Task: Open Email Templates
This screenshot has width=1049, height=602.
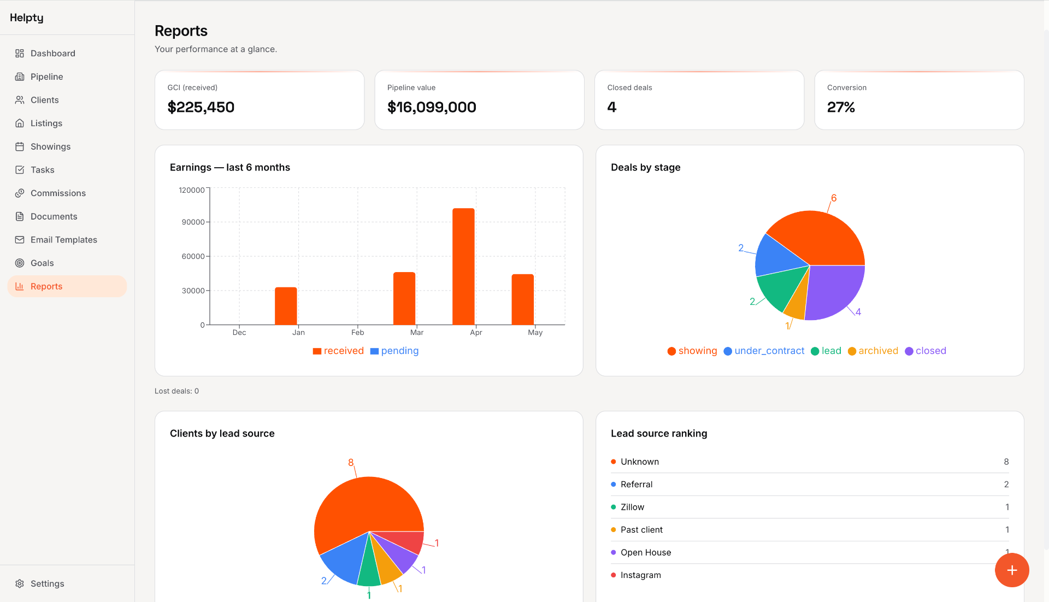Action: pyautogui.click(x=67, y=240)
